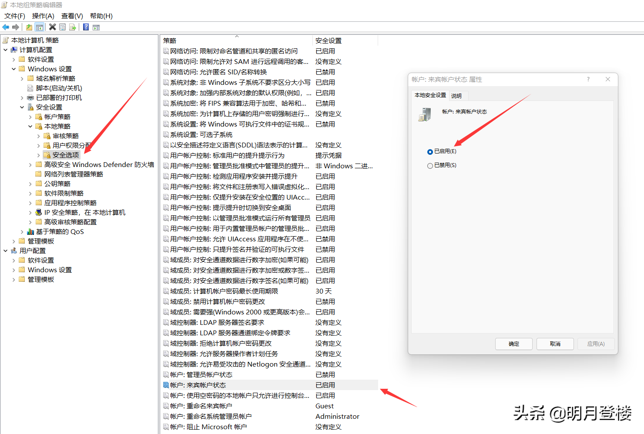Select the 用户权限分配 tree item
Viewport: 644px width, 434px height.
(72, 145)
